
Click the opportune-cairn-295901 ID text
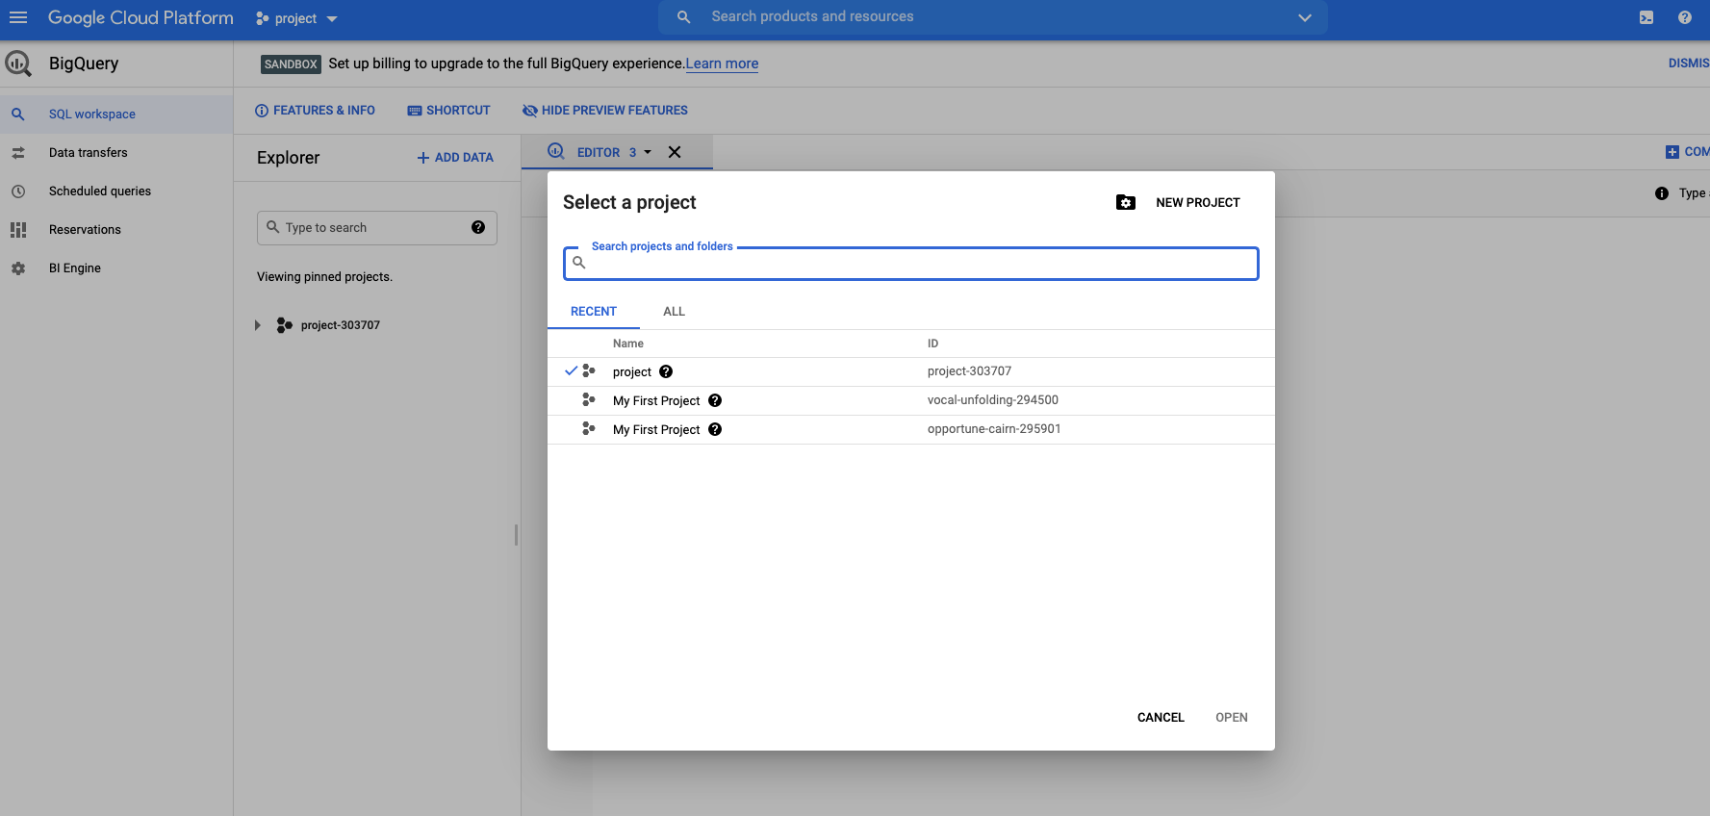pyautogui.click(x=994, y=429)
